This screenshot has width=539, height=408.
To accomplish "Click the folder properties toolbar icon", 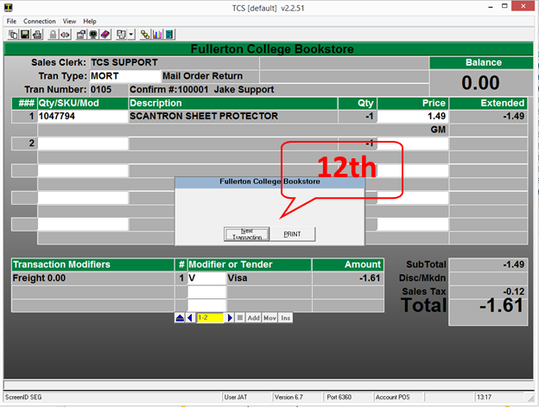I will click(x=81, y=35).
